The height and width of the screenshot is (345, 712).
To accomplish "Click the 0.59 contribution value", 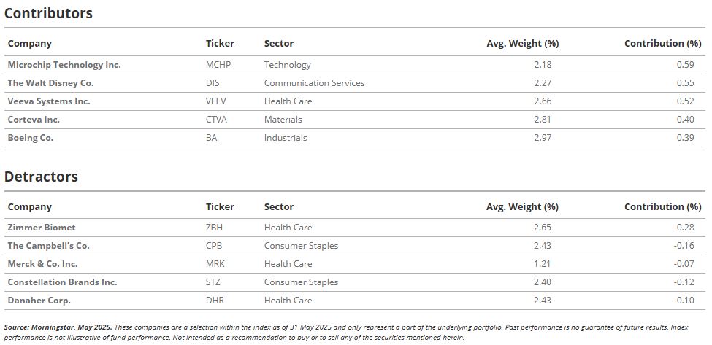I will 685,65.
